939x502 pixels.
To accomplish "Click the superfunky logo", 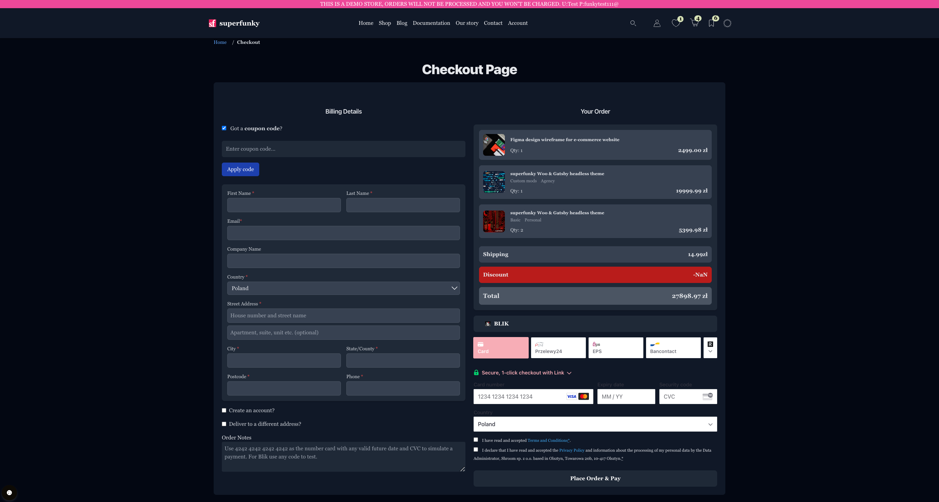I will (234, 23).
